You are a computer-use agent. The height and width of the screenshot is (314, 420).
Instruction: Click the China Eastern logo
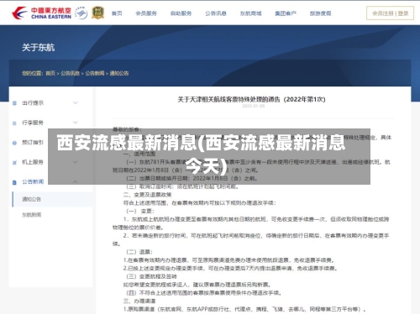pyautogui.click(x=41, y=13)
